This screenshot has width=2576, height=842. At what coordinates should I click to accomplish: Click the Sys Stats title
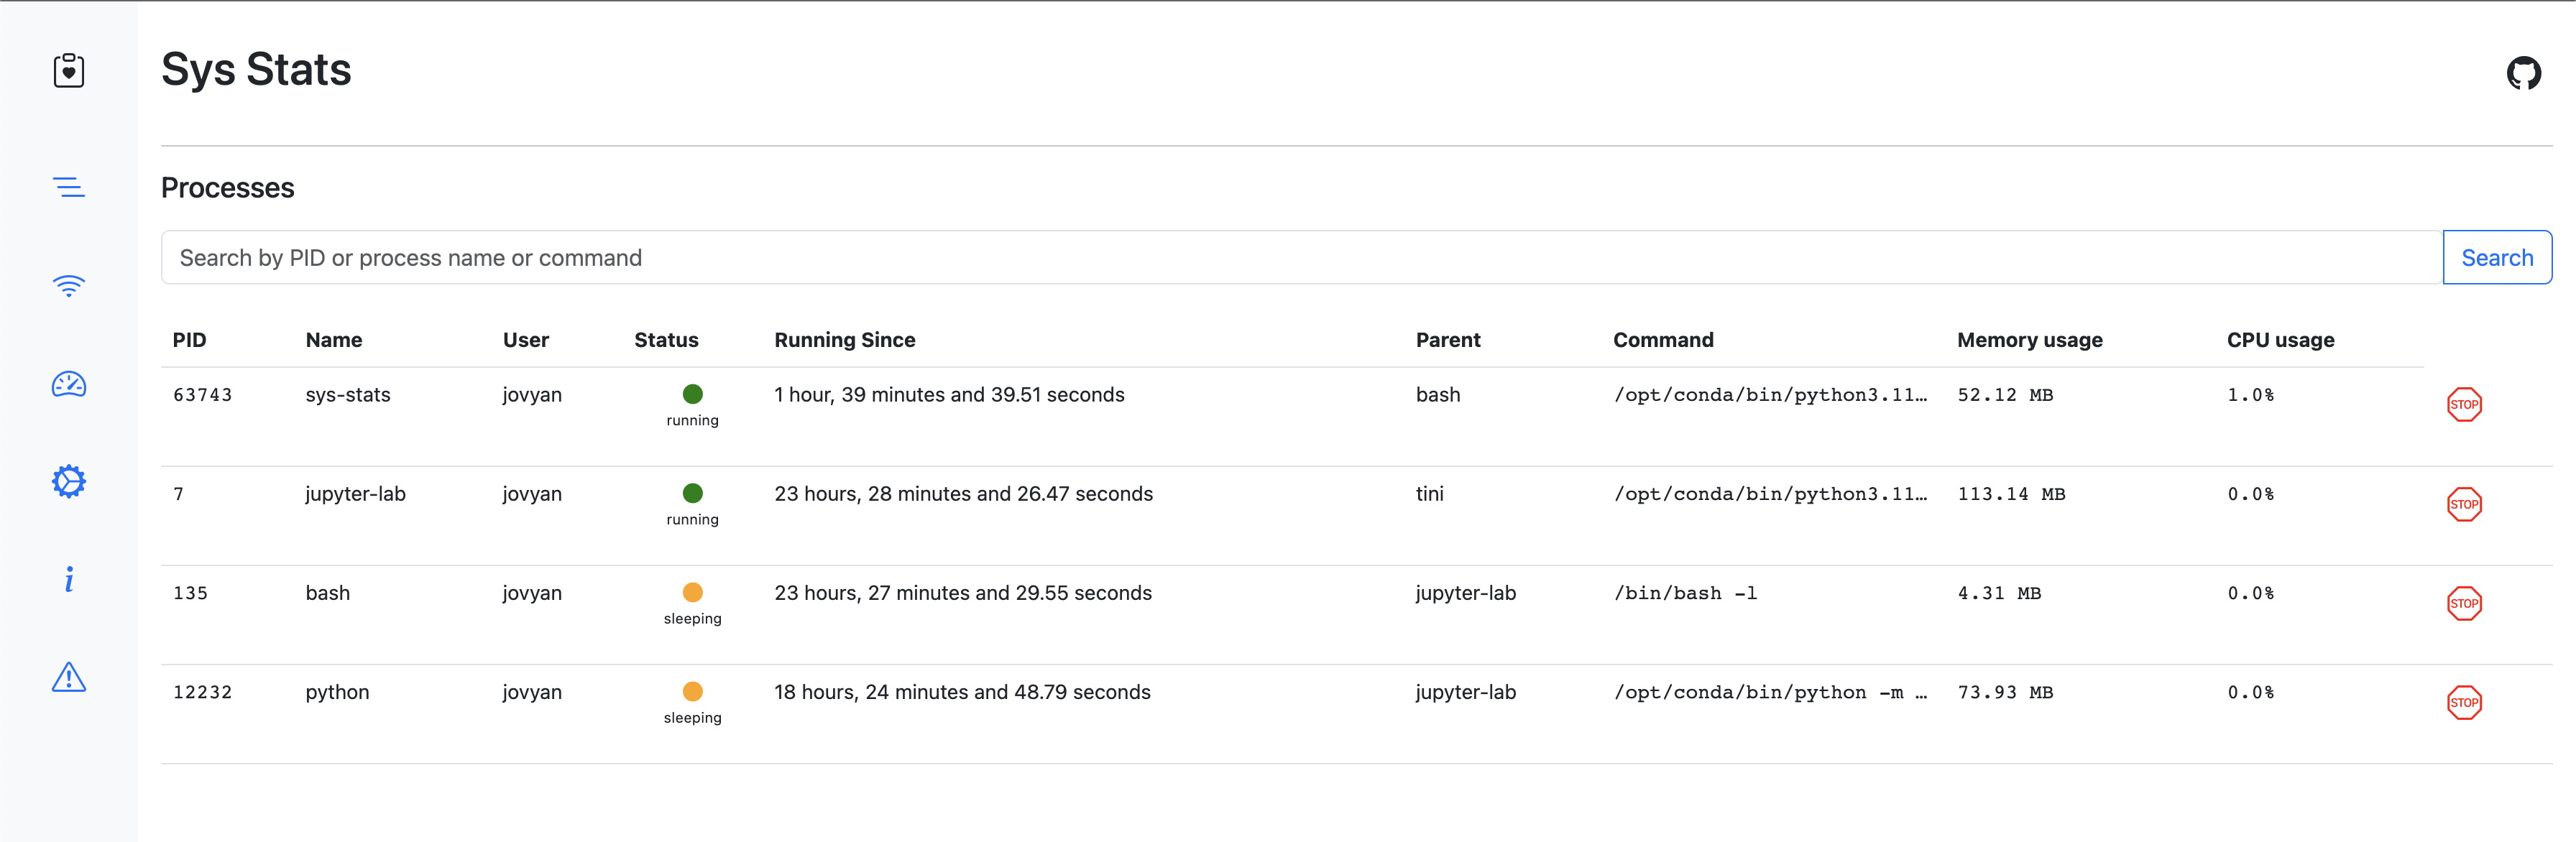click(x=256, y=70)
